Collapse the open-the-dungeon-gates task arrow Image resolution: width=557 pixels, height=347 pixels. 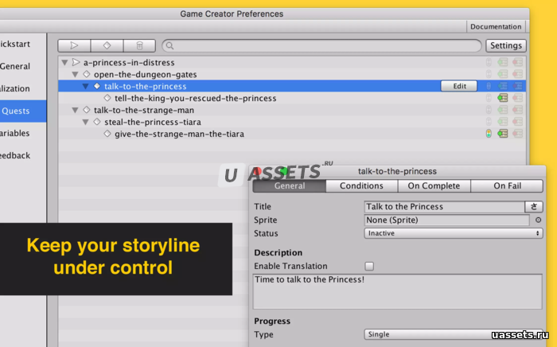[x=75, y=74]
